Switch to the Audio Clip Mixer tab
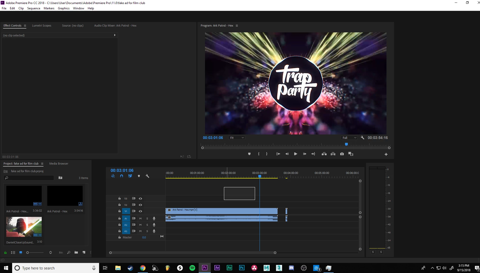The width and height of the screenshot is (480, 273). [x=115, y=26]
